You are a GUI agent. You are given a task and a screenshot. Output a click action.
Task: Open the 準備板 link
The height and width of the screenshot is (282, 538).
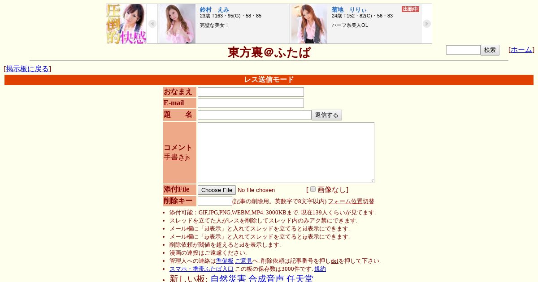[225, 261]
